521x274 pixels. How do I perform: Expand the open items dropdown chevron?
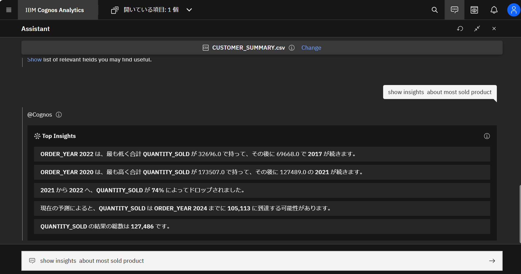189,10
